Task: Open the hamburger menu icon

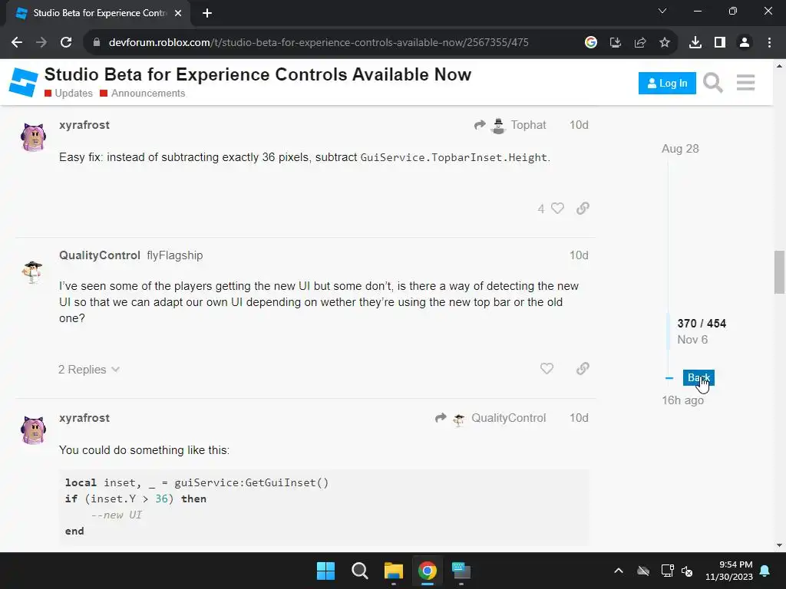Action: tap(746, 83)
